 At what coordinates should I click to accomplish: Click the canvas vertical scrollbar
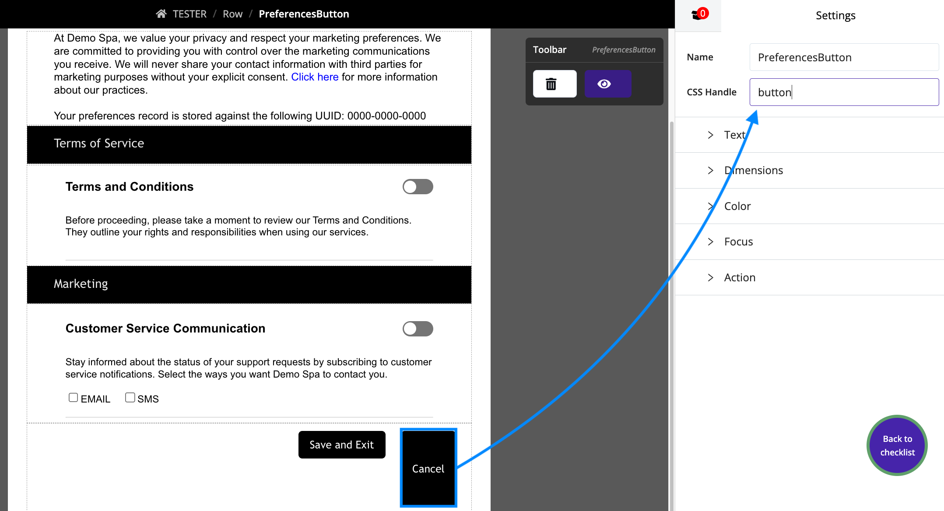[x=671, y=315]
